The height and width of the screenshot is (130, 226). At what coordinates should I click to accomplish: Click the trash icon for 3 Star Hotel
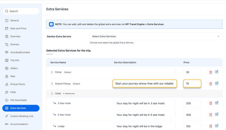pos(211,103)
